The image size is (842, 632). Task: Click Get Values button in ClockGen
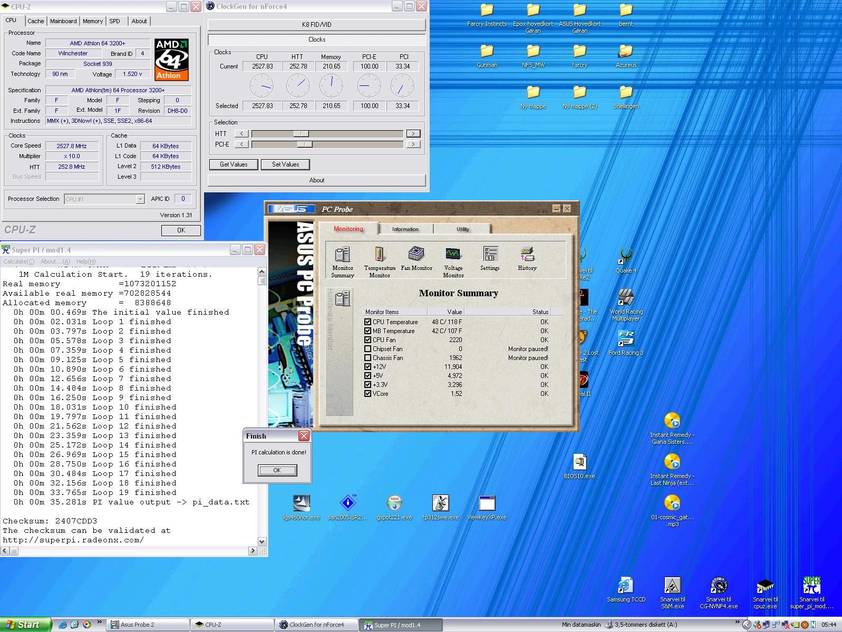point(234,164)
